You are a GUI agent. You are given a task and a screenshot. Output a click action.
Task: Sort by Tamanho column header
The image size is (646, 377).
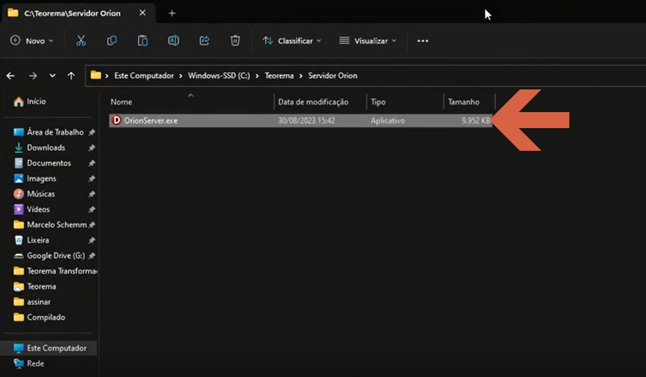(463, 102)
